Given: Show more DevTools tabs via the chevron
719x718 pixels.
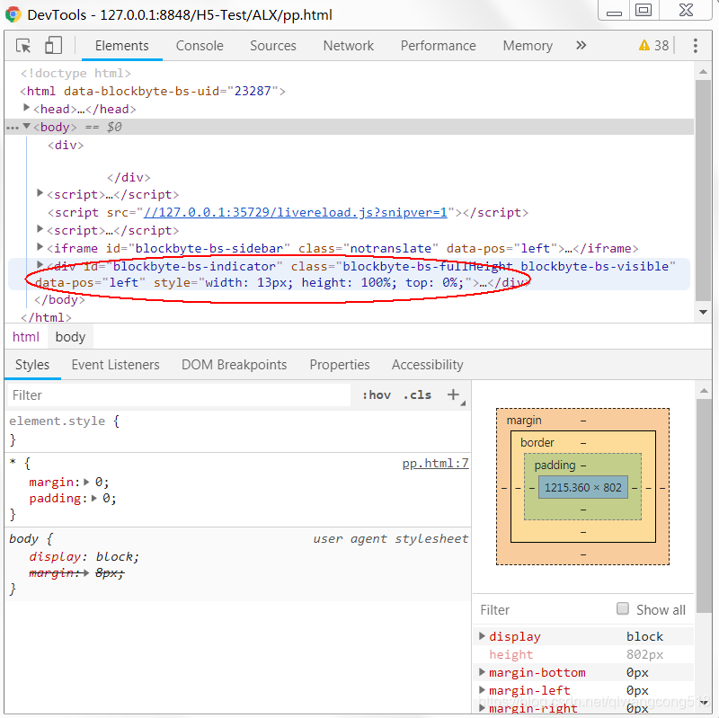Looking at the screenshot, I should point(581,46).
